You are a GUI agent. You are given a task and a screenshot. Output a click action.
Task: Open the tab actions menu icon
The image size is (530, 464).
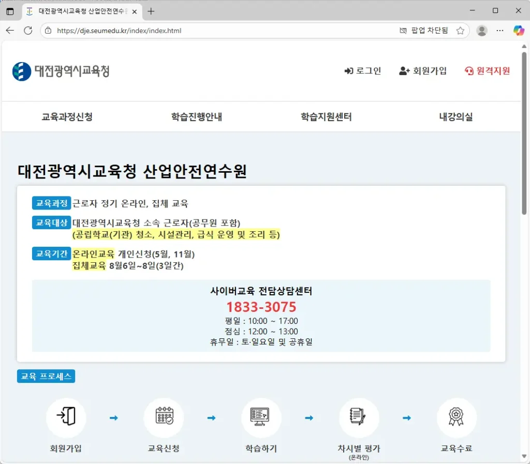pos(10,11)
